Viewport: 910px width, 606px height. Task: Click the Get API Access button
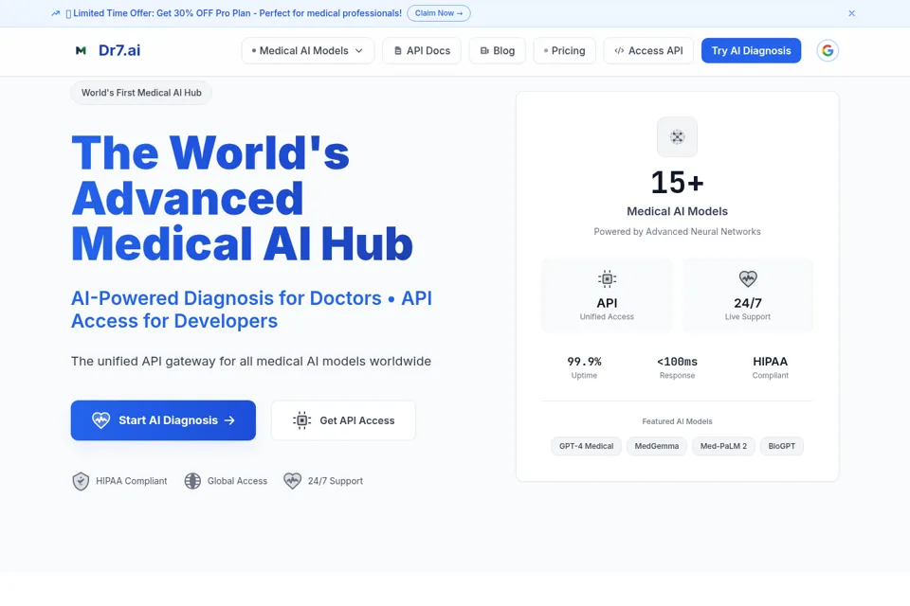click(343, 419)
